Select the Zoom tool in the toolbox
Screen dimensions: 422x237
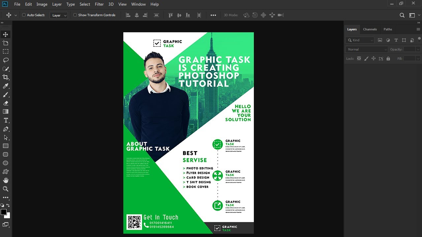tap(6, 189)
